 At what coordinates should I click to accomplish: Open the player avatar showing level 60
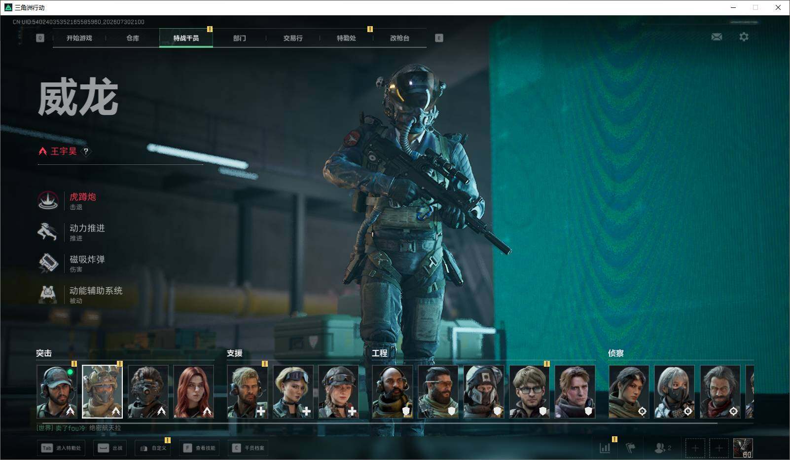743,448
